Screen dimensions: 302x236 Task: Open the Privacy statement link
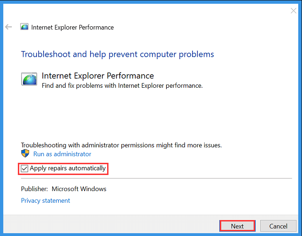click(x=46, y=201)
